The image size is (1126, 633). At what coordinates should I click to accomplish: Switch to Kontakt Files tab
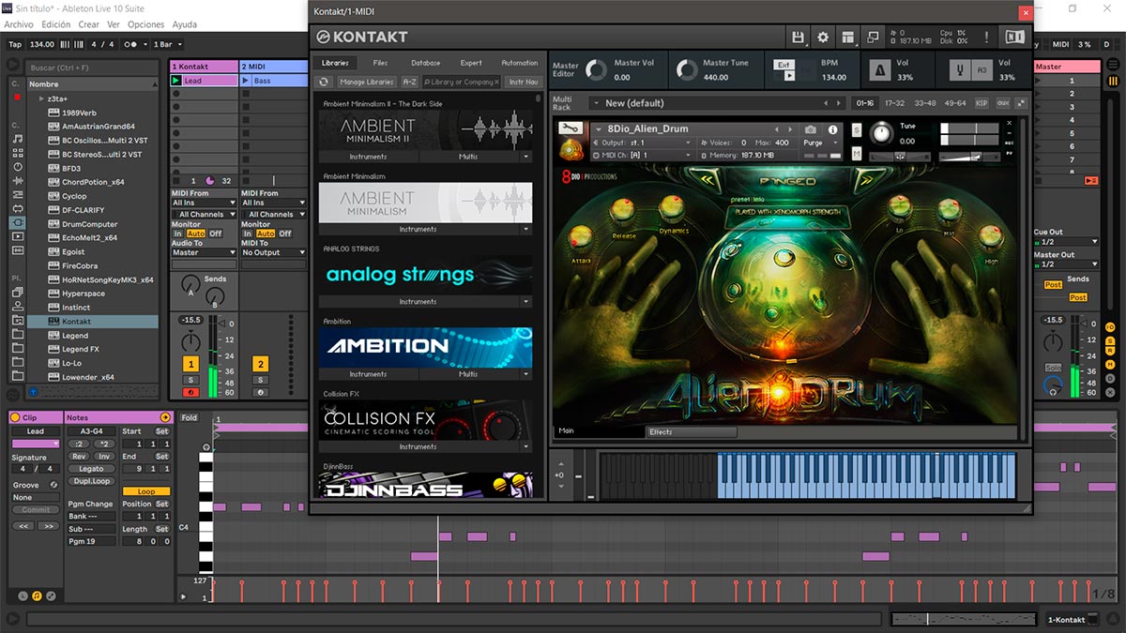point(380,63)
